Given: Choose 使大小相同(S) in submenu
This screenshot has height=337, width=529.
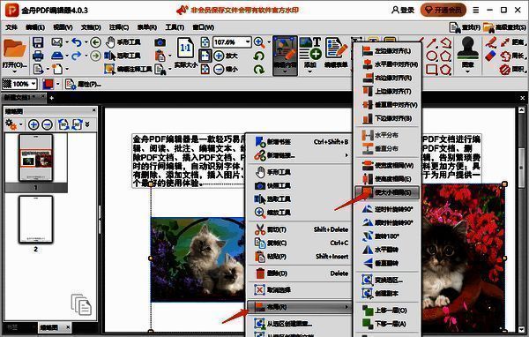Looking at the screenshot, I should pyautogui.click(x=387, y=192).
